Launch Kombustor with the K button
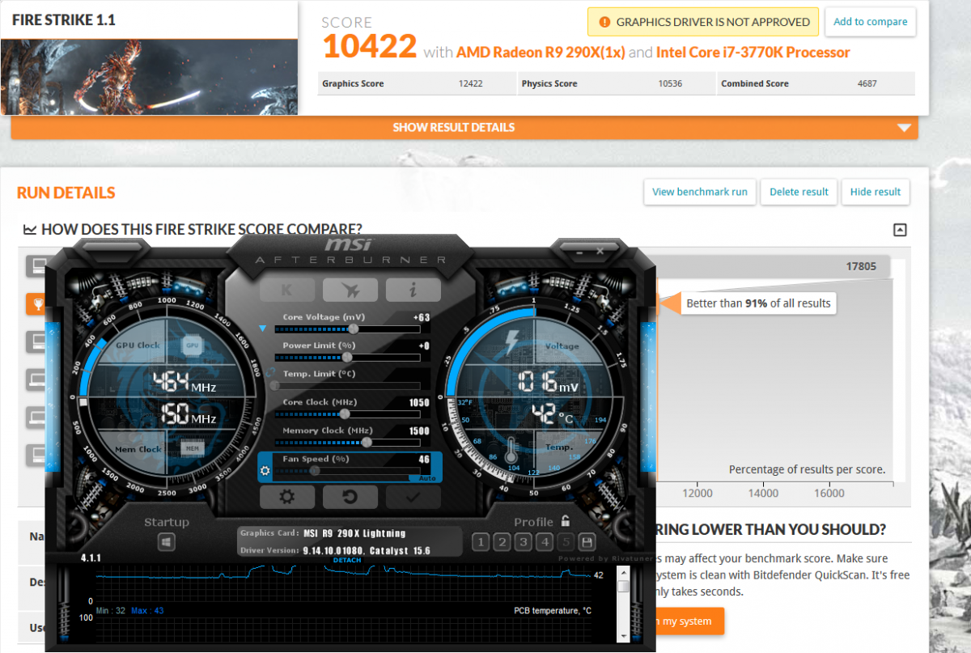 [287, 290]
